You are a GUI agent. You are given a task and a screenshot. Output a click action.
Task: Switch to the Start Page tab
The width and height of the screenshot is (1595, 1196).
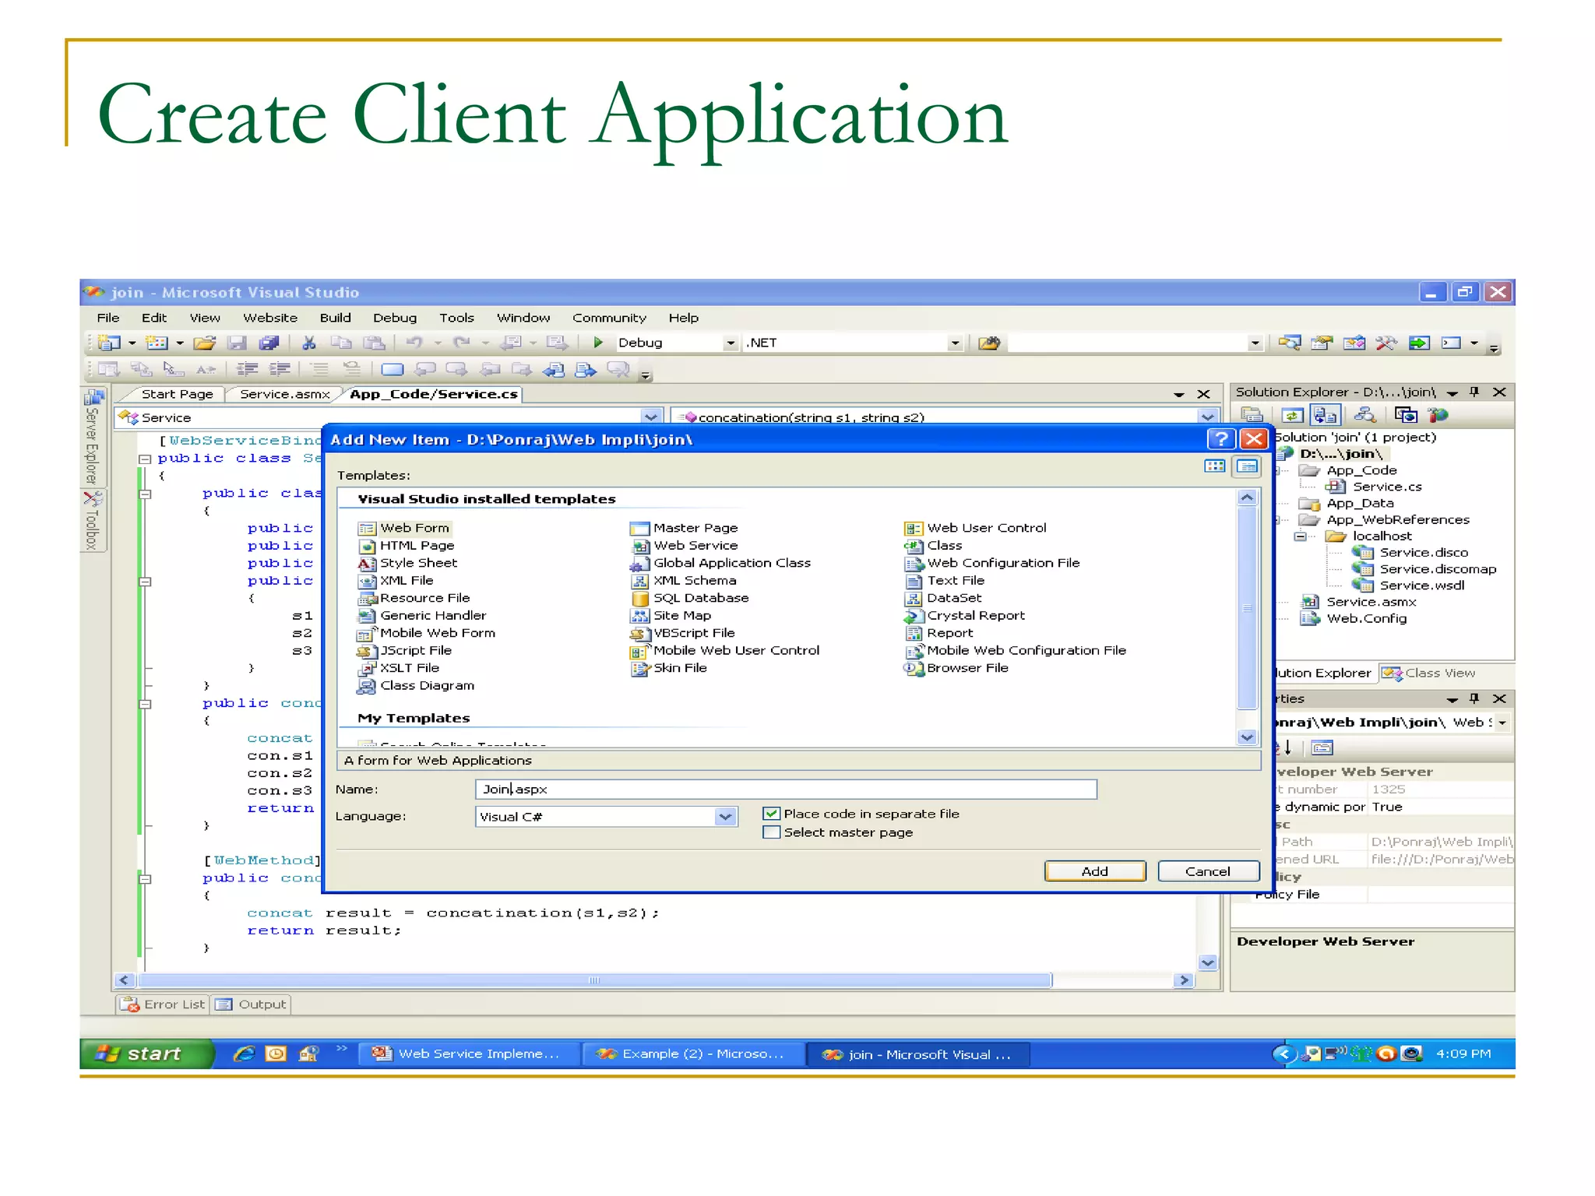178,394
